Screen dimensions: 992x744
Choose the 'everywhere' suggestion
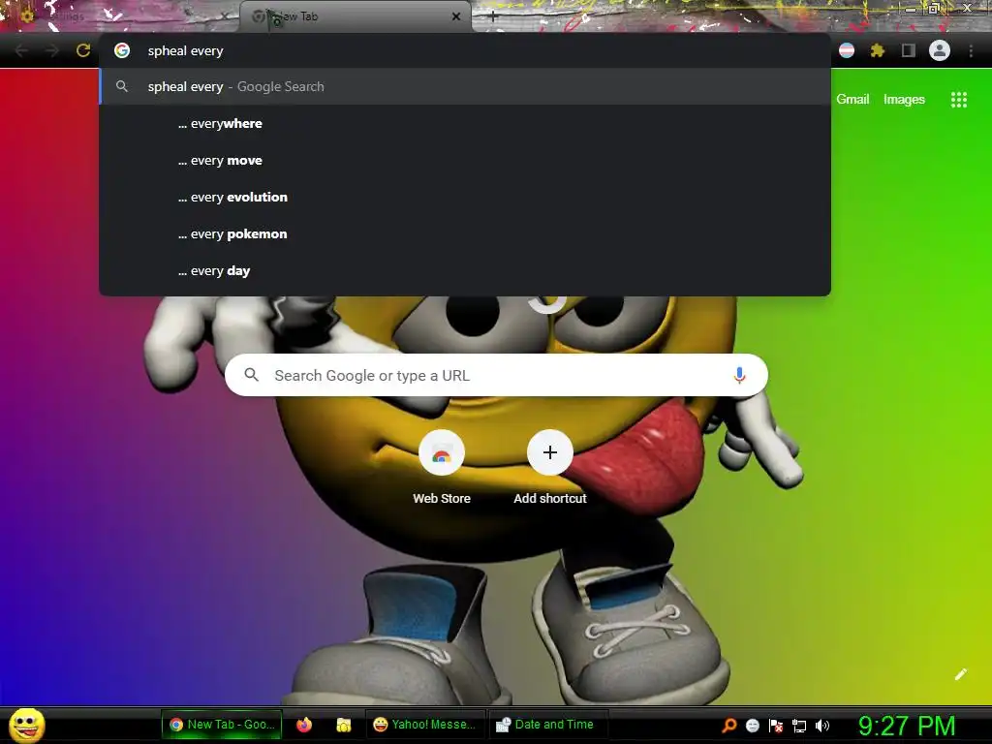465,123
